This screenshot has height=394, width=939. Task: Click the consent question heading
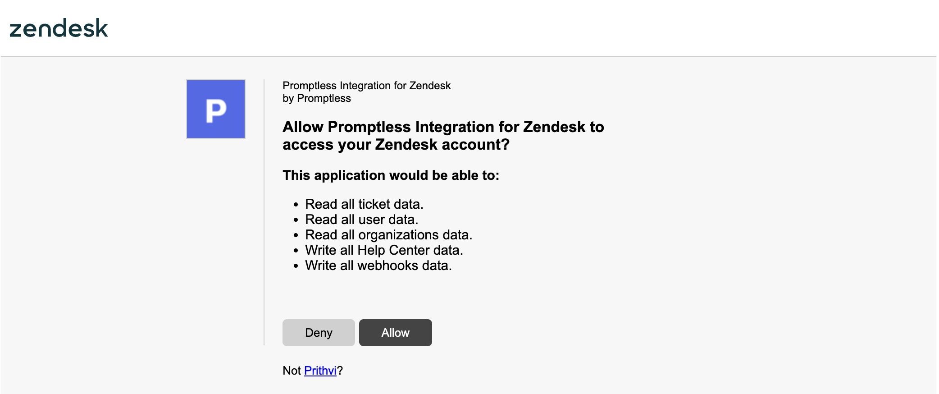click(443, 136)
